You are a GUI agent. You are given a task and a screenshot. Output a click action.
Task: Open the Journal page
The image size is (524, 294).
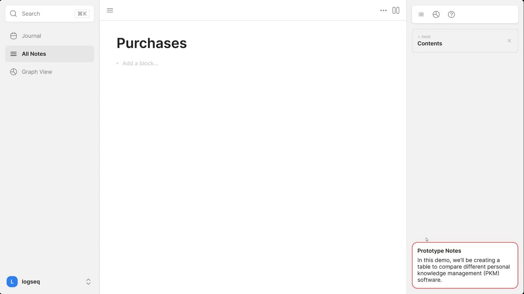point(31,36)
